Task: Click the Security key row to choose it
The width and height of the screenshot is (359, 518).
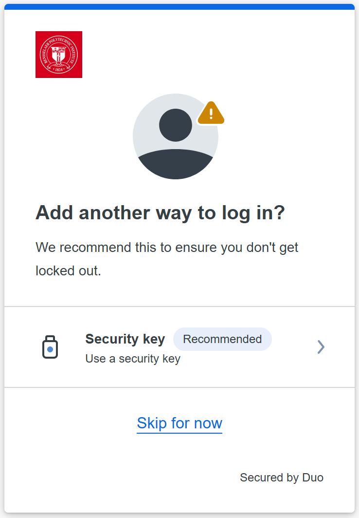Action: coord(180,346)
